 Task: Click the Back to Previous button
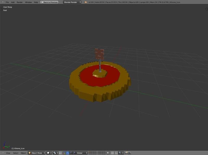point(49,2)
